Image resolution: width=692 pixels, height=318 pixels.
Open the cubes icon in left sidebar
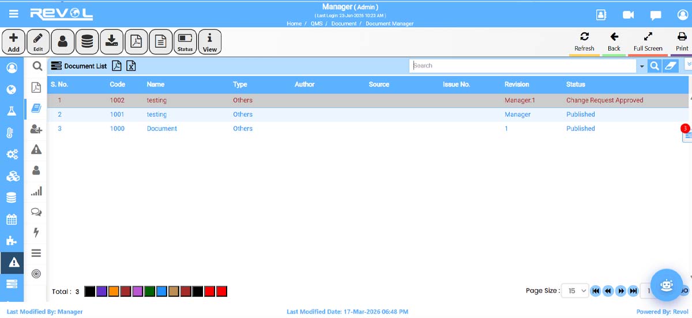(x=12, y=176)
